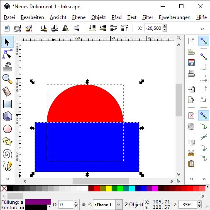Raise selection one step

pos(114,28)
